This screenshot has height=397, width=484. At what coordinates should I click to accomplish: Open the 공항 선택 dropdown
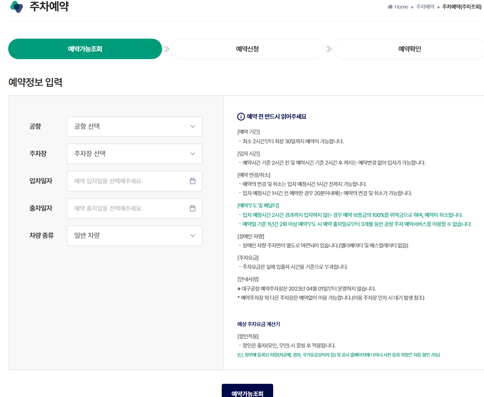click(x=135, y=126)
